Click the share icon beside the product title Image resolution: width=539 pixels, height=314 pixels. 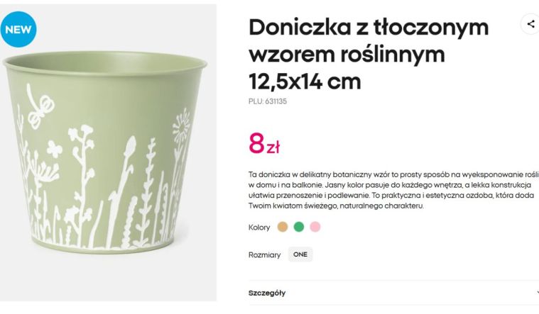530,24
